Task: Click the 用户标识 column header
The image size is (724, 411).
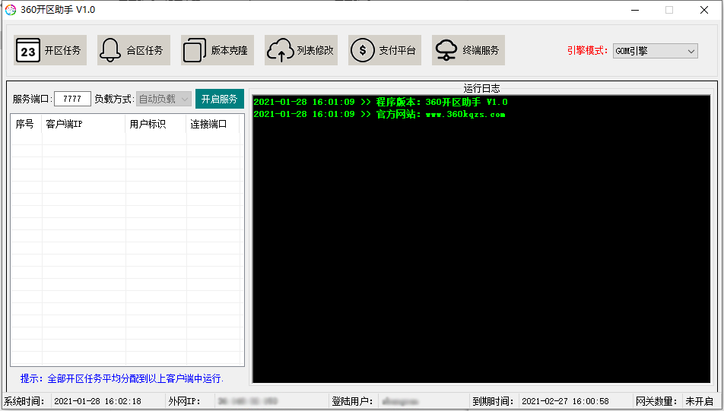Action: pos(156,124)
